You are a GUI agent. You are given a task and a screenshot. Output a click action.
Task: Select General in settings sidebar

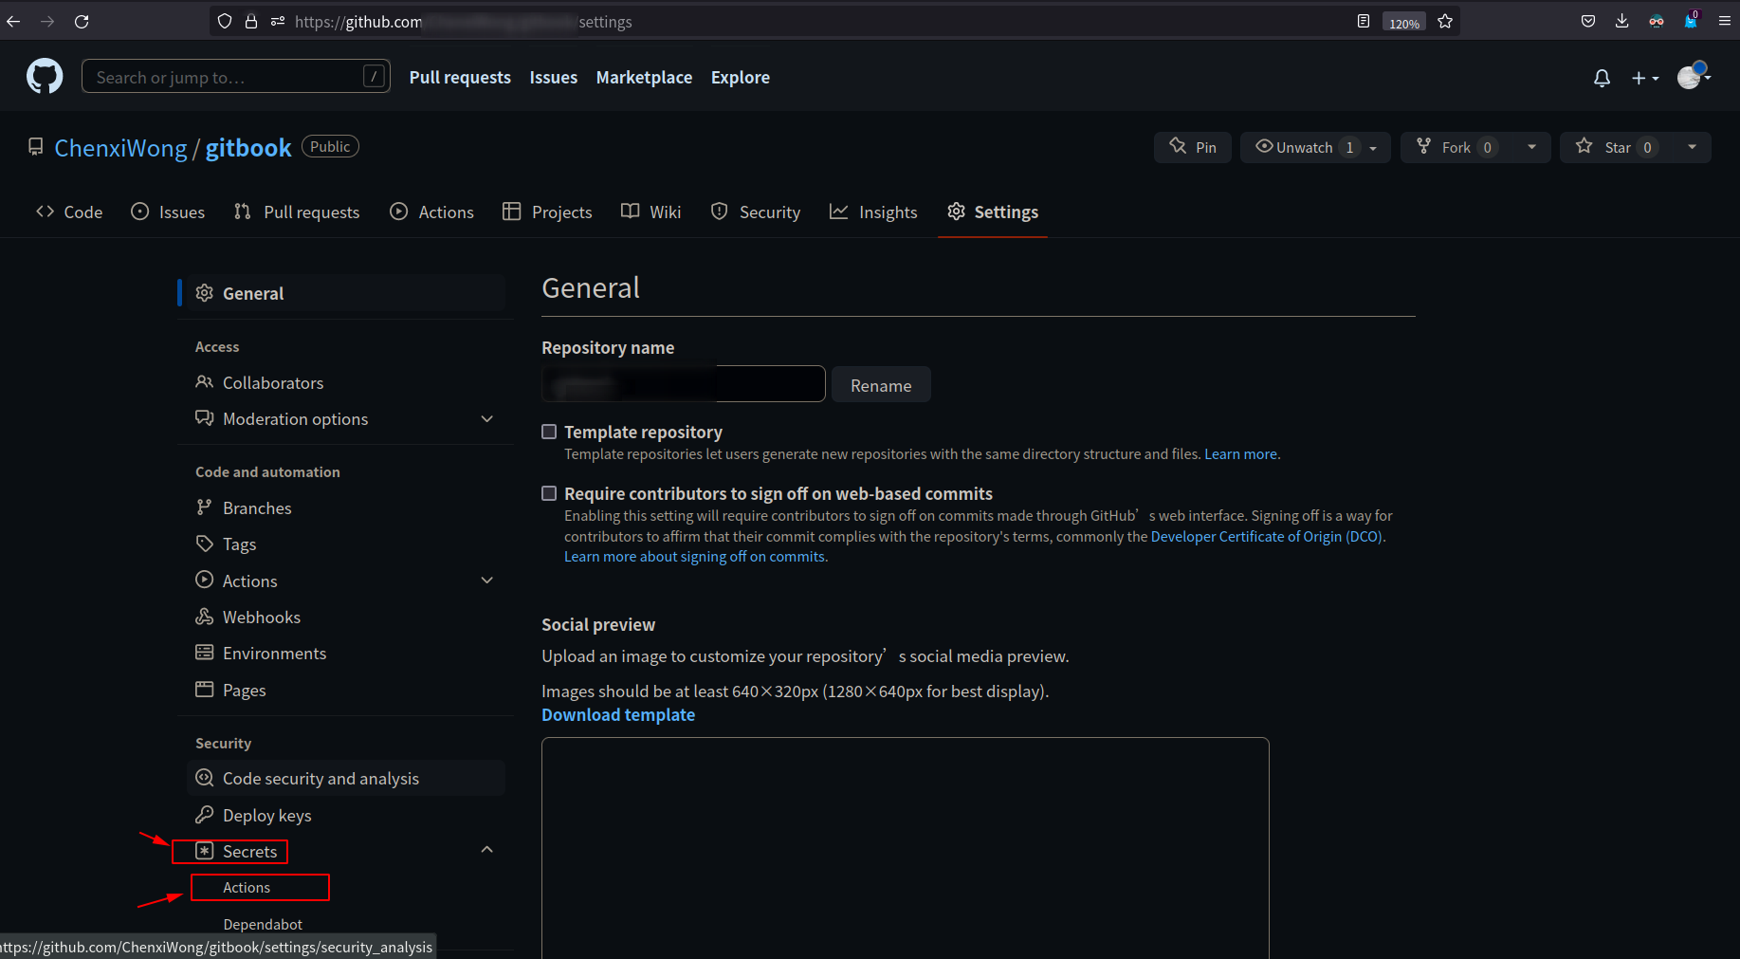click(x=346, y=293)
